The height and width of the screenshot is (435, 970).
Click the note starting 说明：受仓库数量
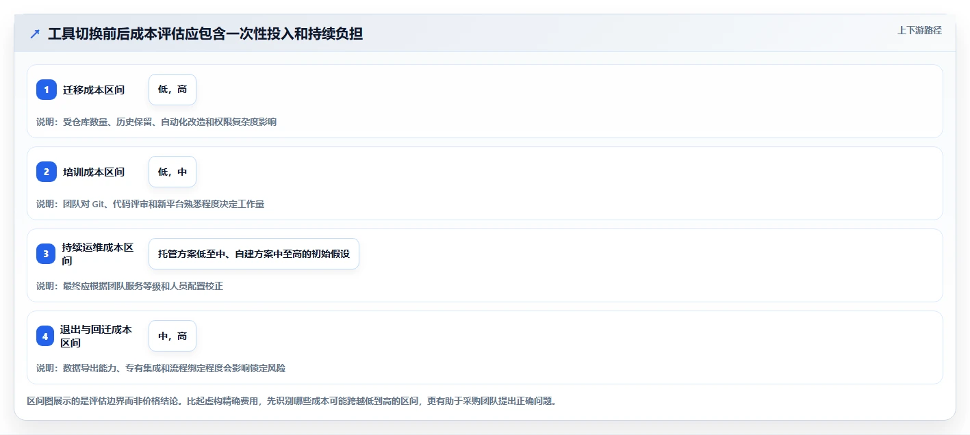157,122
